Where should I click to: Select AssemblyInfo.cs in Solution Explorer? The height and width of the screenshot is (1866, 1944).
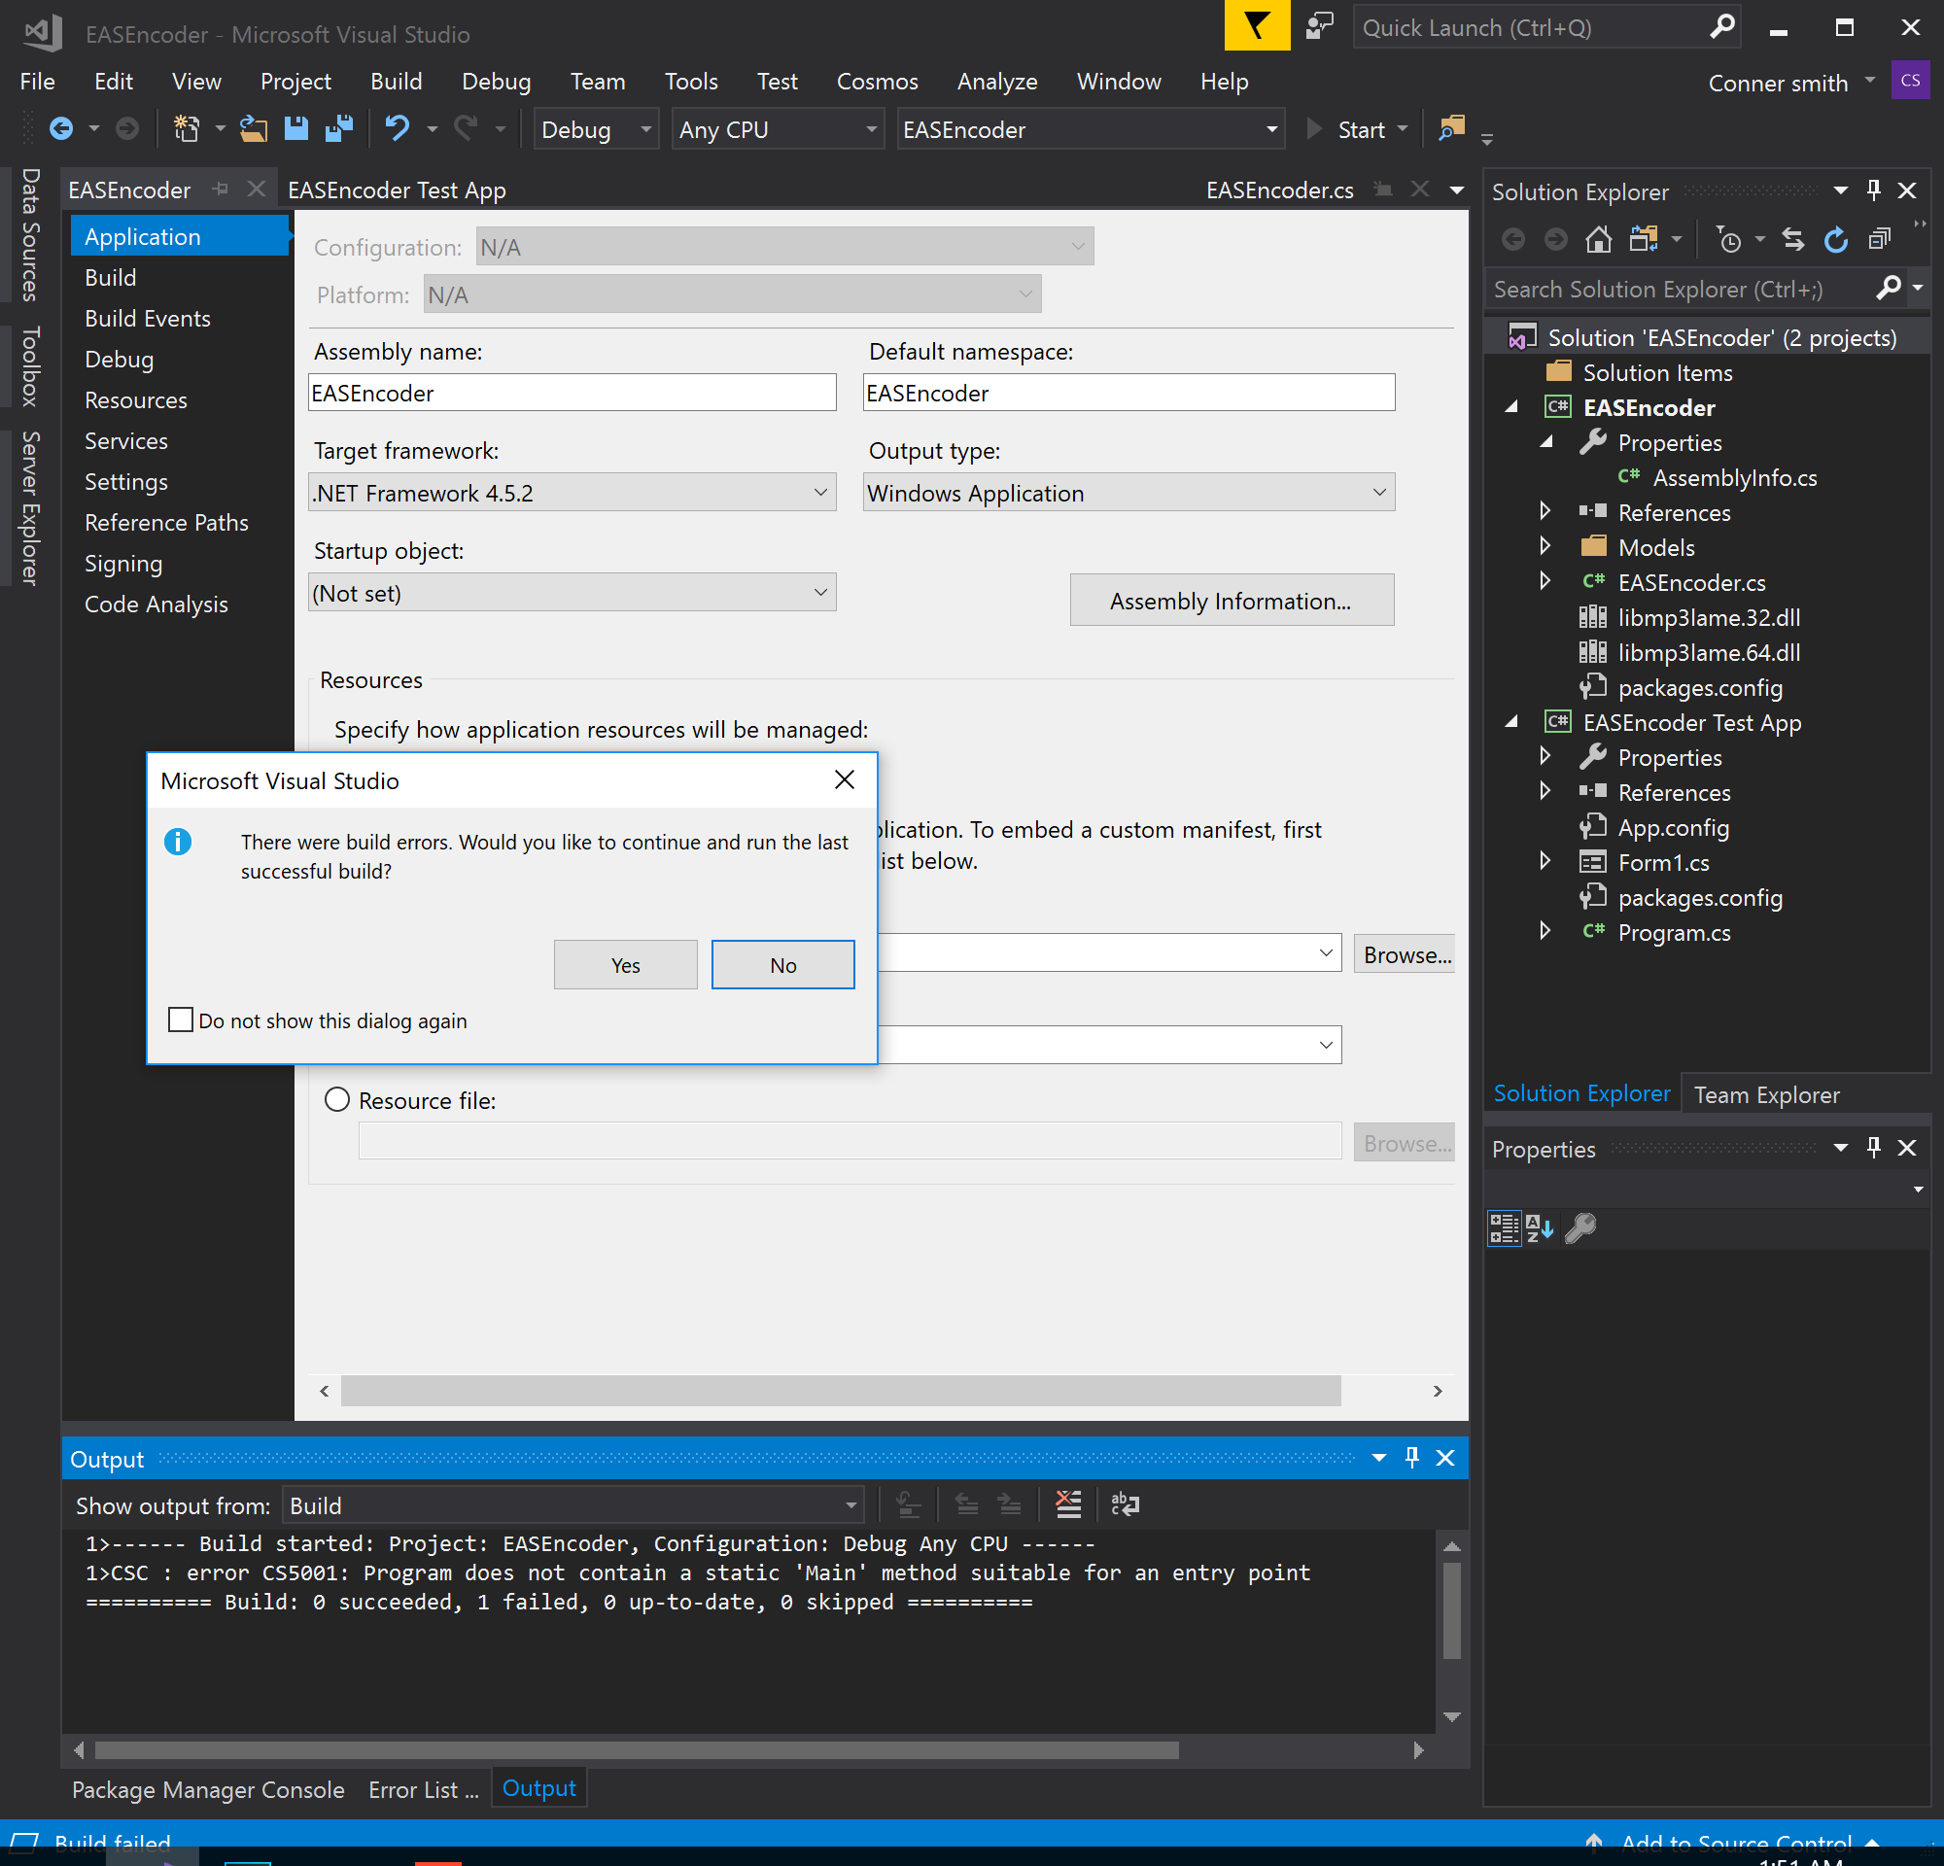(x=1734, y=477)
